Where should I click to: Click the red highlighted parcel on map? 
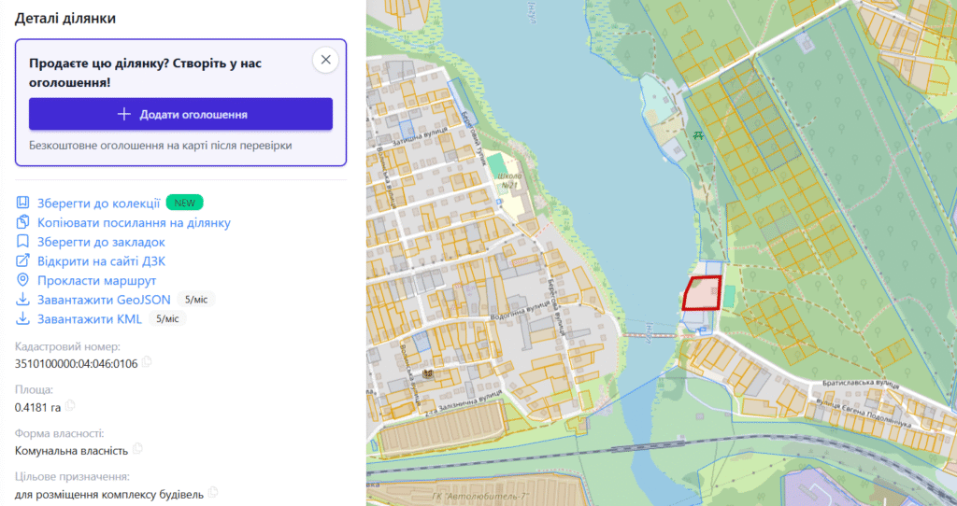coord(702,294)
